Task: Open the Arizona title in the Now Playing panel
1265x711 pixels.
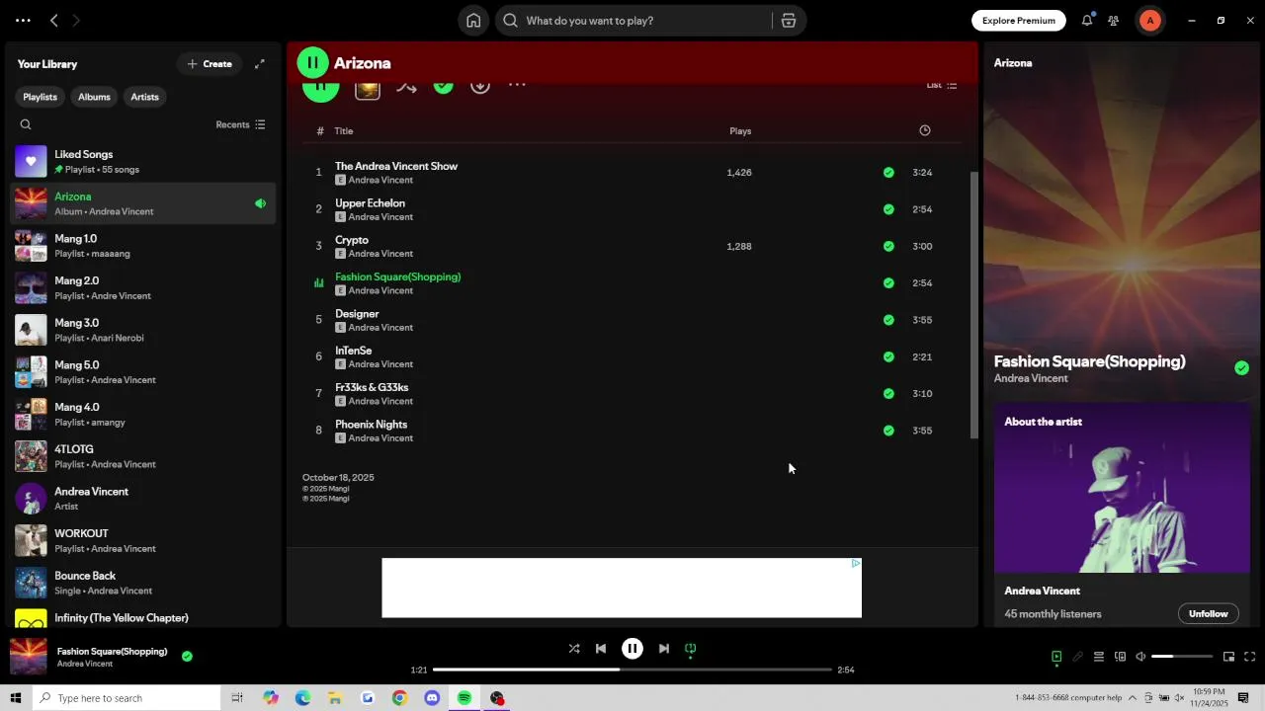Action: (x=1013, y=63)
